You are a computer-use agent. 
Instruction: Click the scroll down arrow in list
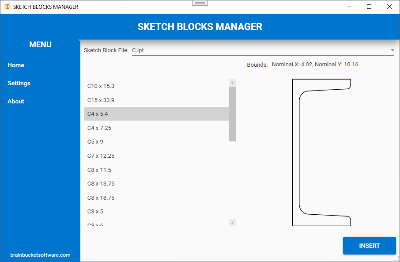click(x=233, y=222)
